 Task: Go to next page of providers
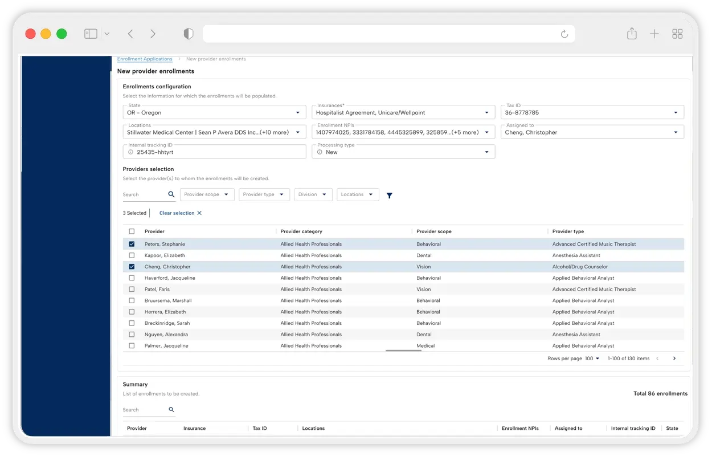point(674,359)
